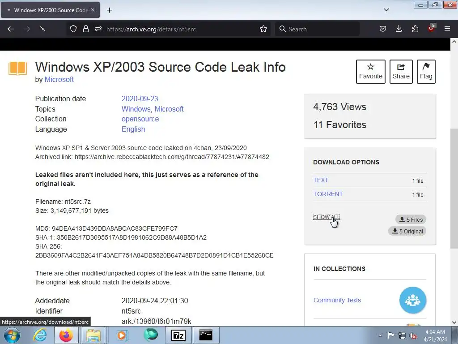Viewport: 458px width, 344px height.
Task: Open Windows Explorer from taskbar
Action: [93, 335]
